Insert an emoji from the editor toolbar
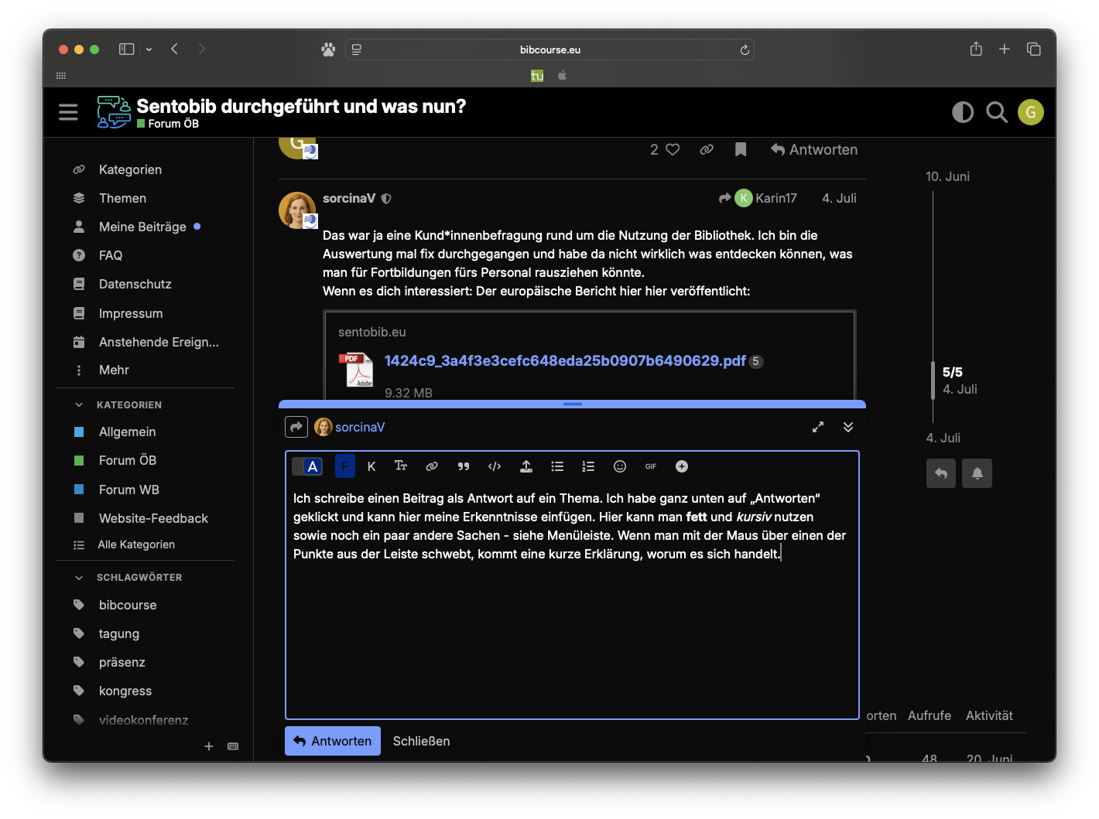1099x819 pixels. tap(619, 466)
